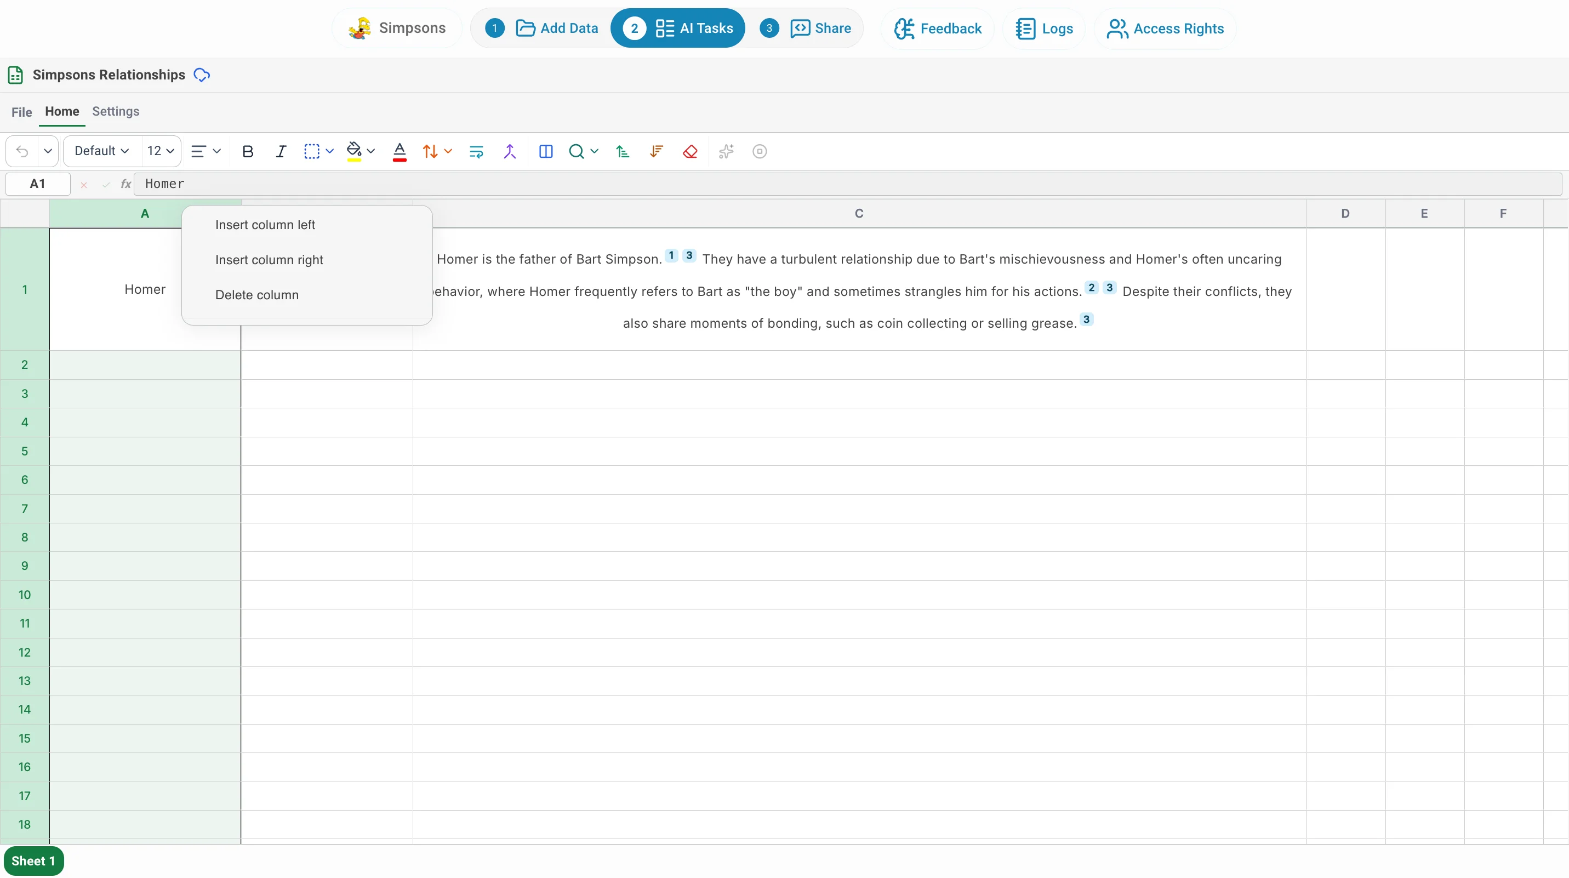The image size is (1569, 878).
Task: Go to step 3 Share
Action: point(805,28)
